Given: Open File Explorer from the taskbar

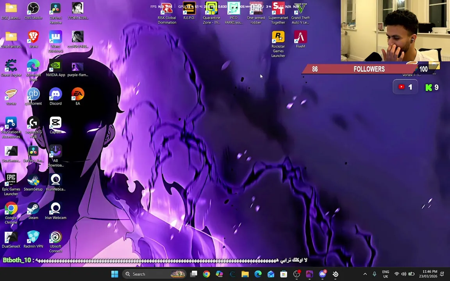Looking at the screenshot, I should [x=245, y=274].
